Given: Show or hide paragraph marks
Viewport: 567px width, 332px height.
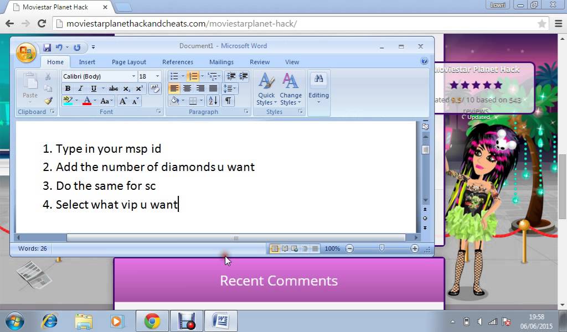Looking at the screenshot, I should click(228, 101).
